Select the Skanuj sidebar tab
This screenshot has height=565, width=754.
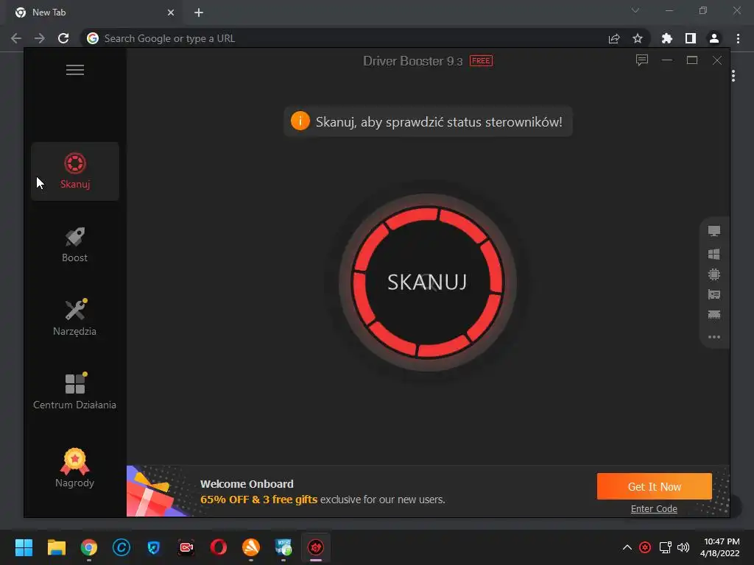tap(75, 171)
